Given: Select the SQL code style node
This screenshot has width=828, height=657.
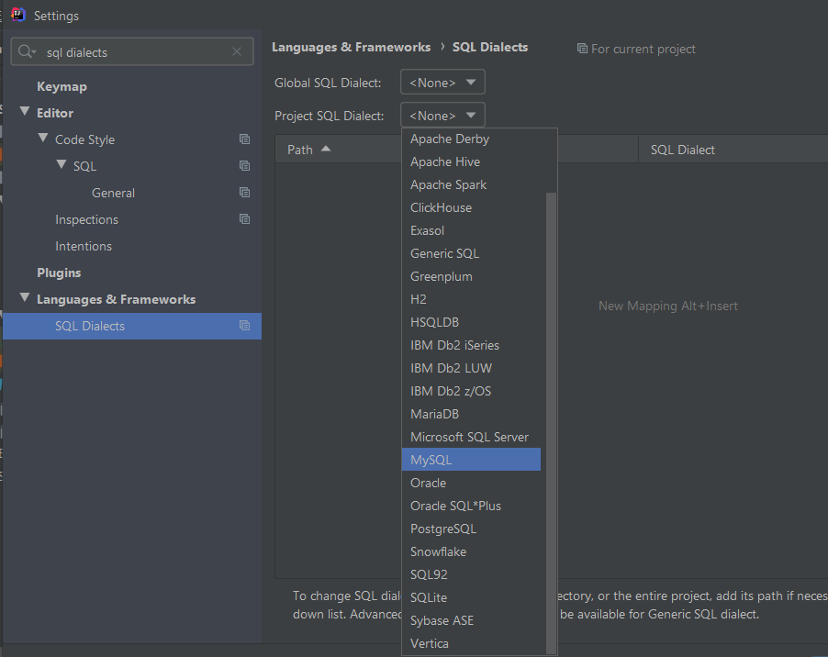Looking at the screenshot, I should [85, 166].
